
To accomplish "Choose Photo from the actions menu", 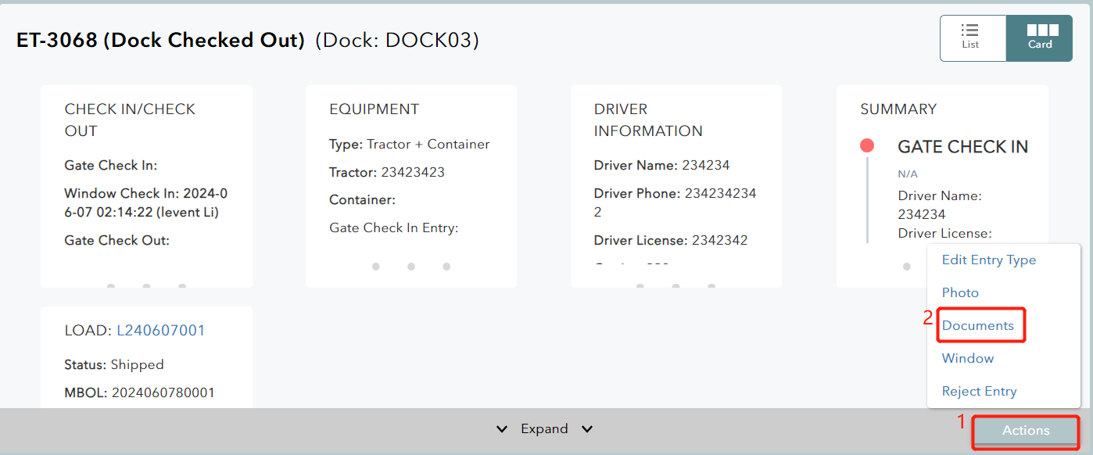I will pyautogui.click(x=960, y=293).
